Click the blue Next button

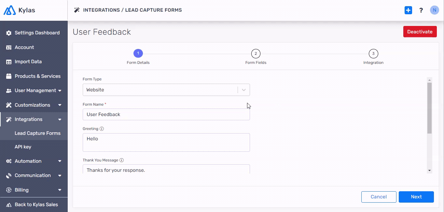(416, 197)
